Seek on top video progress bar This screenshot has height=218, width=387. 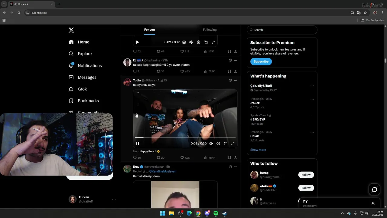click(175, 36)
